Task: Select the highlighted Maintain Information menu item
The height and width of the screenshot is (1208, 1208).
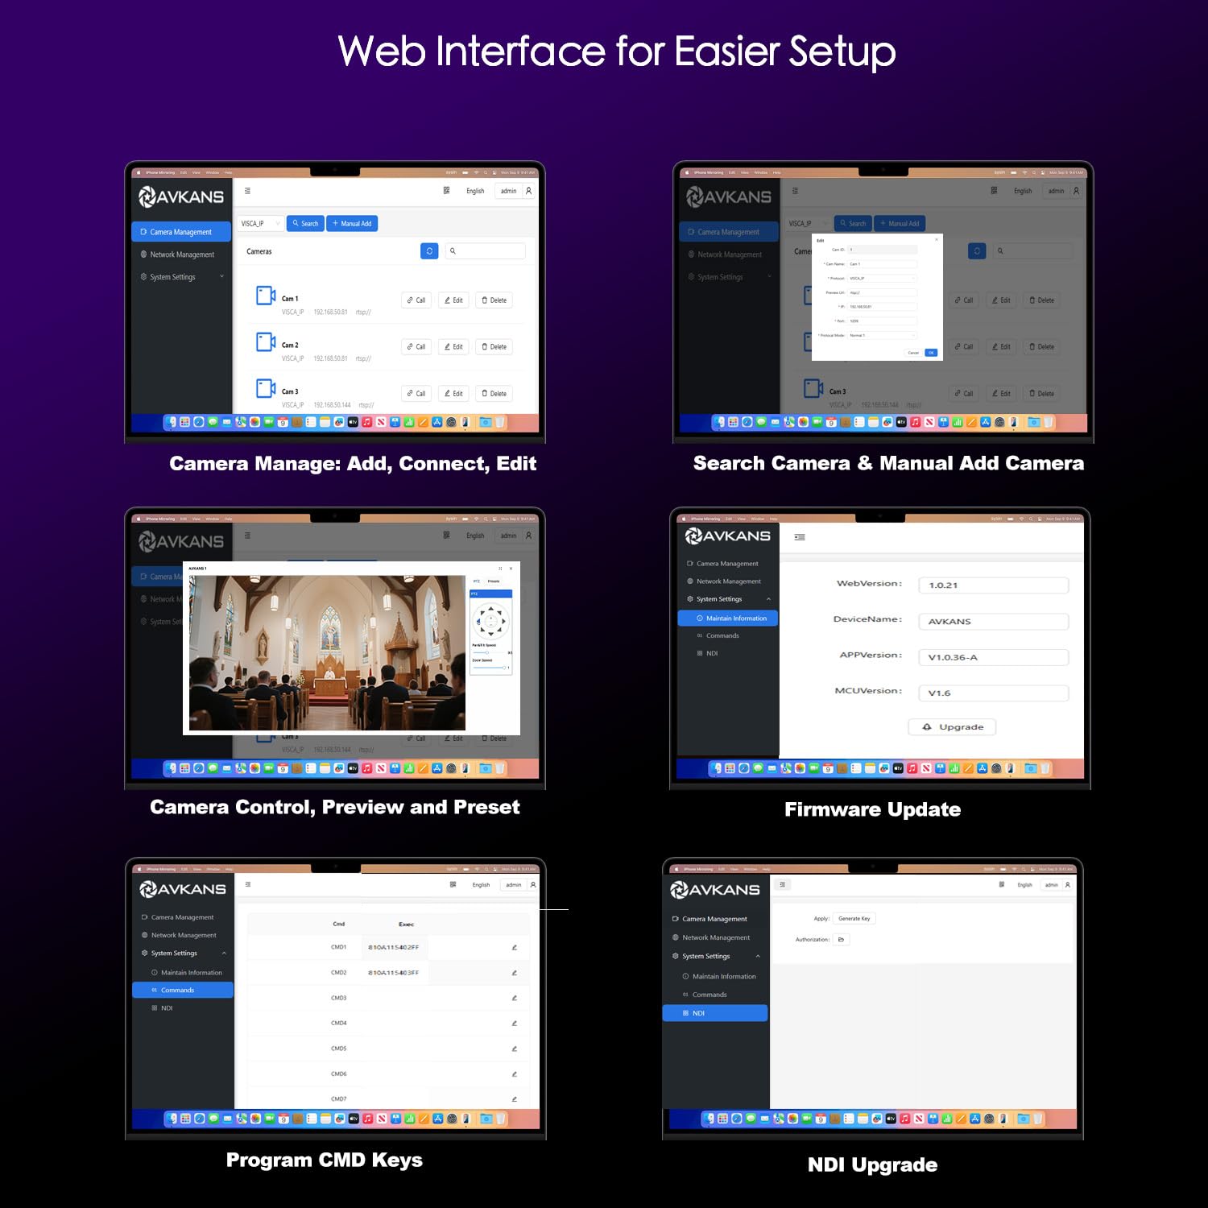Action: (728, 618)
